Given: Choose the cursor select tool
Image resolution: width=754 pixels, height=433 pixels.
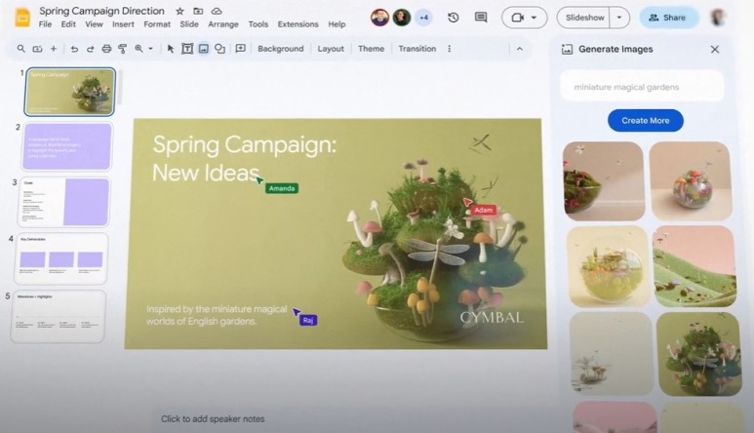Looking at the screenshot, I should point(171,49).
